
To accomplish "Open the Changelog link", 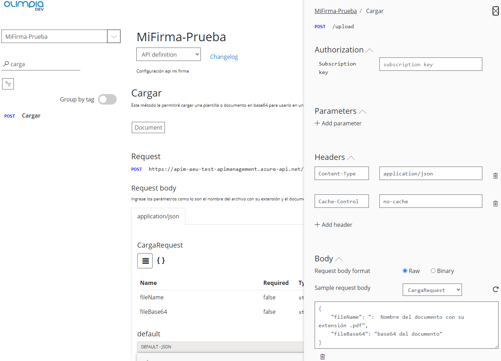I will click(x=224, y=57).
